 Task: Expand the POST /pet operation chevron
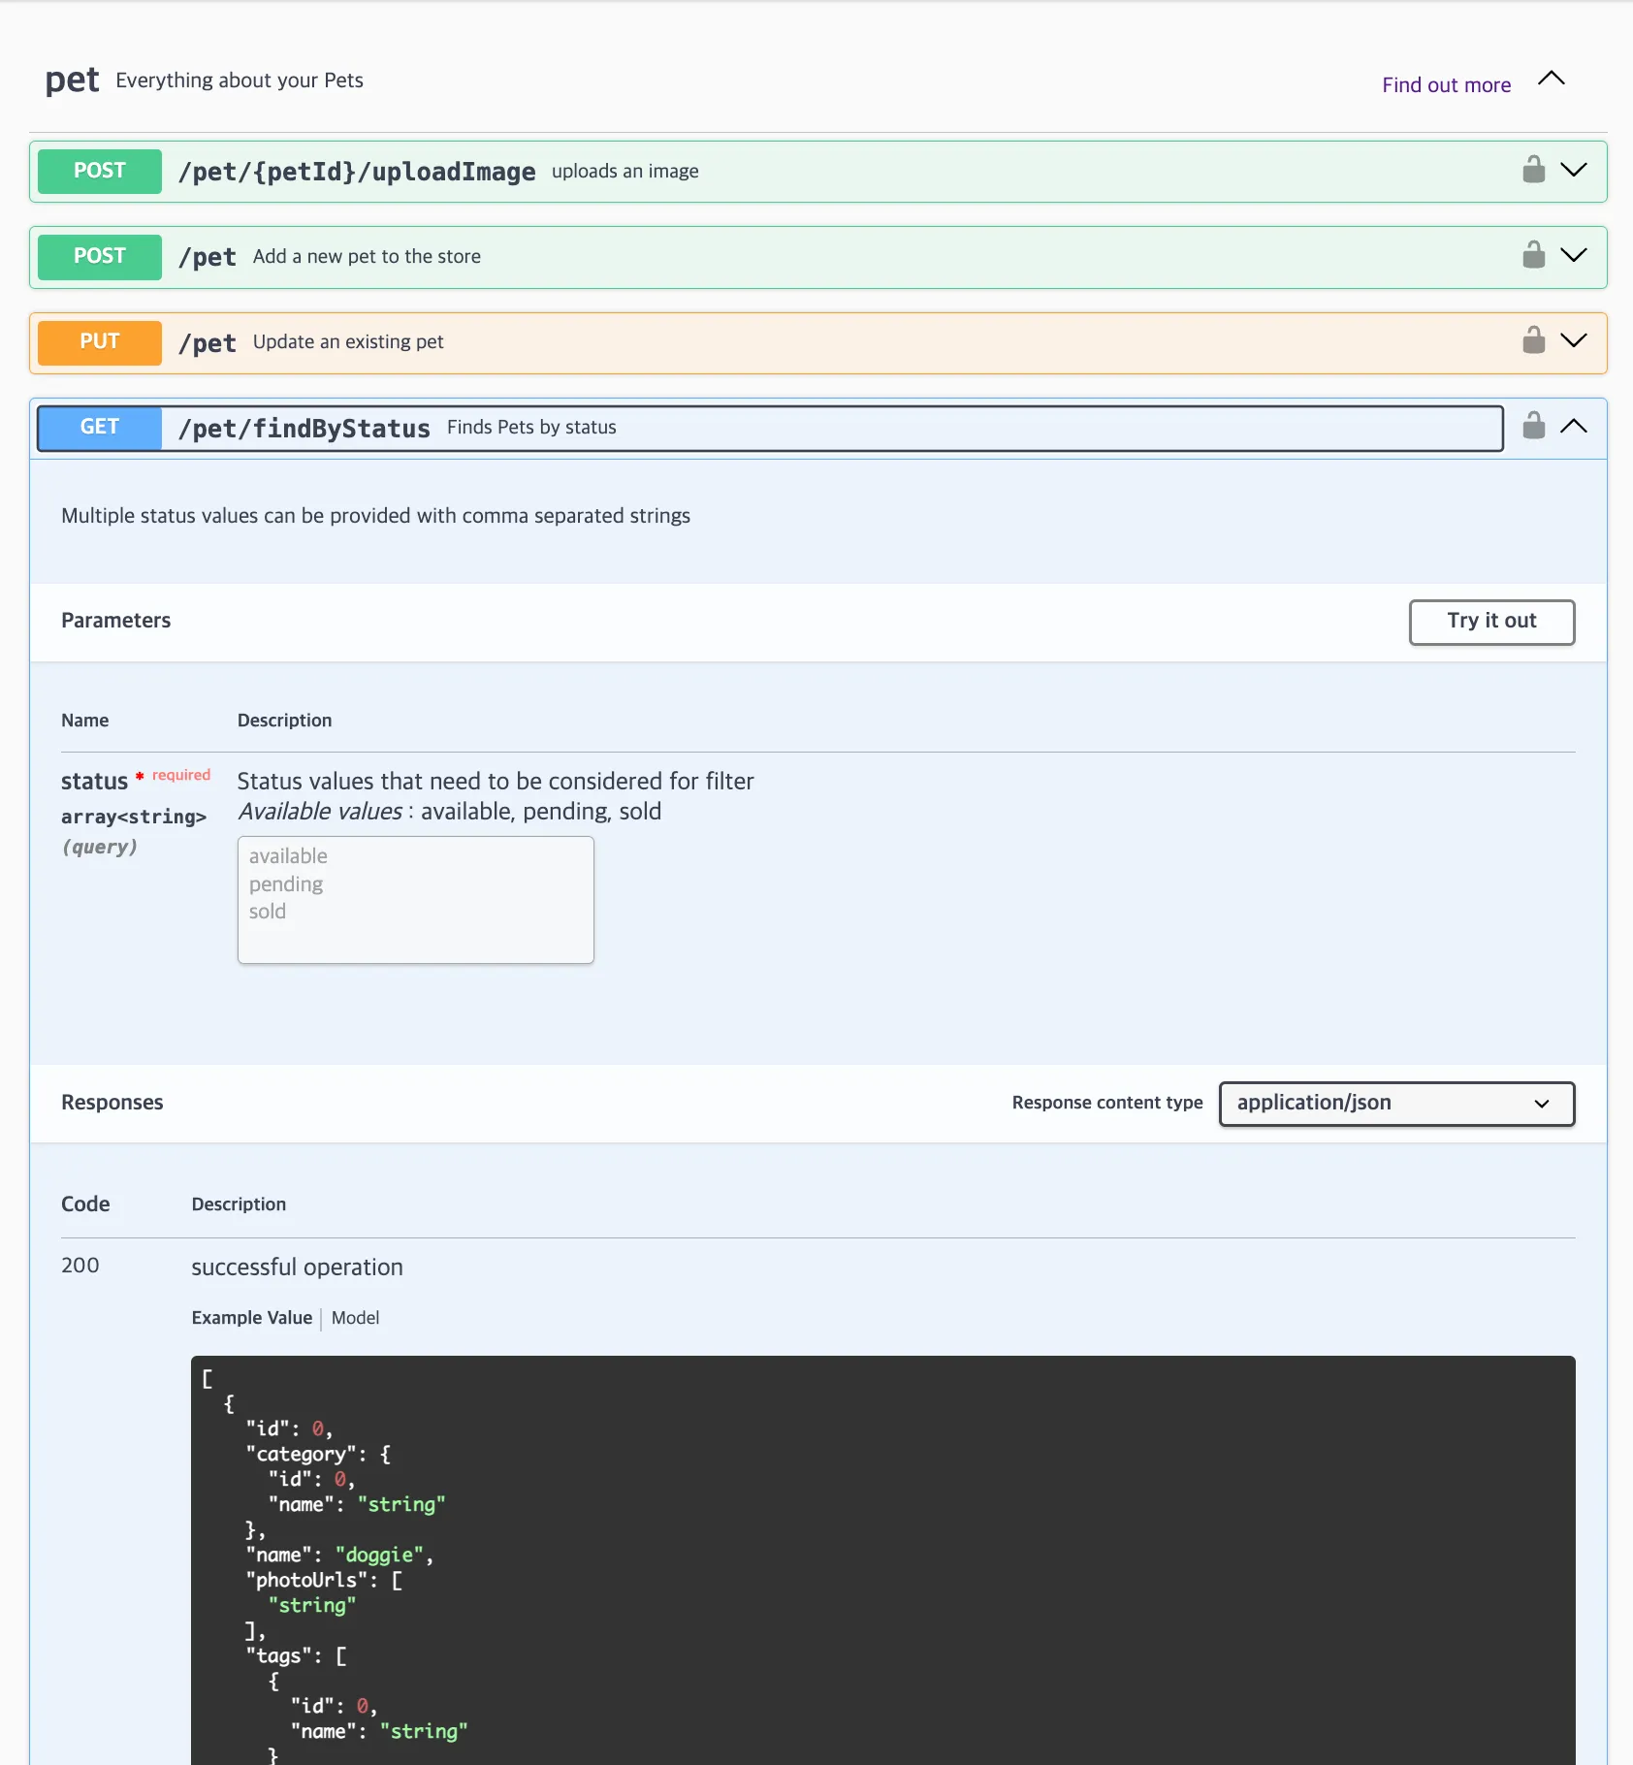[1574, 255]
